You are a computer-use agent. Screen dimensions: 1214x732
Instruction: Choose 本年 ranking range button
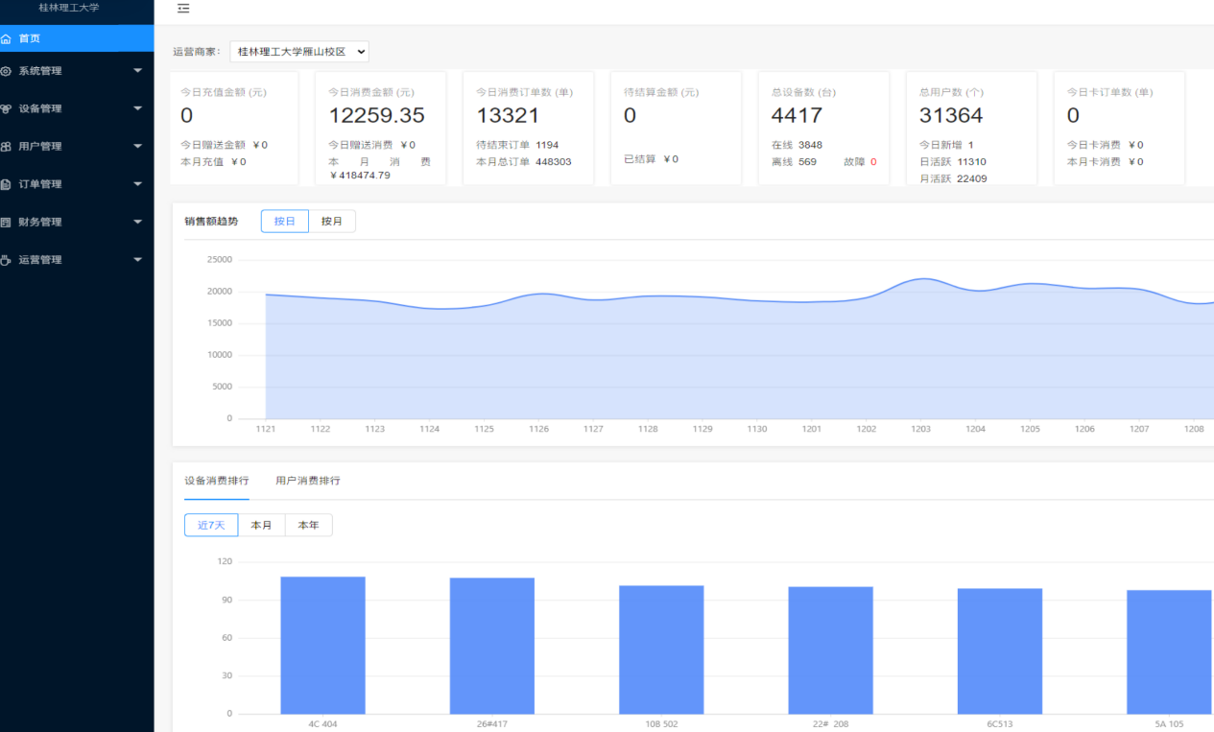(308, 526)
